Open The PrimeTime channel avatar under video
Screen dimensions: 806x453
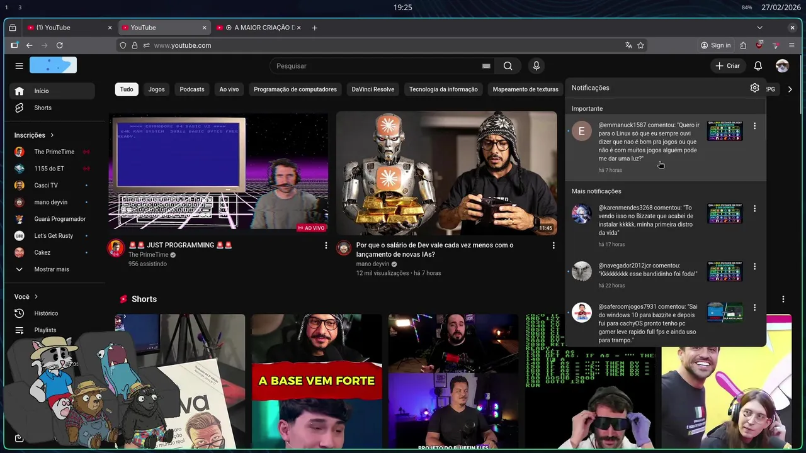coord(115,248)
